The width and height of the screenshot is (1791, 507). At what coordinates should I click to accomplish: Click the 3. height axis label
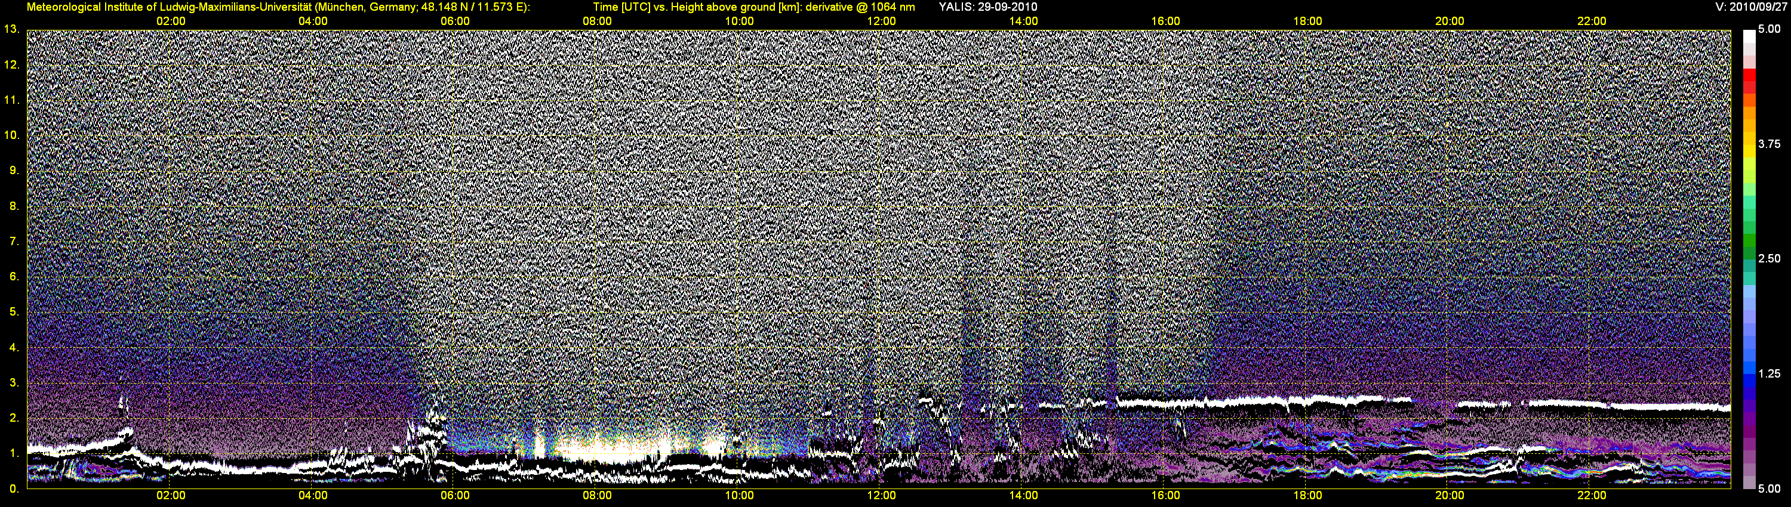14,383
